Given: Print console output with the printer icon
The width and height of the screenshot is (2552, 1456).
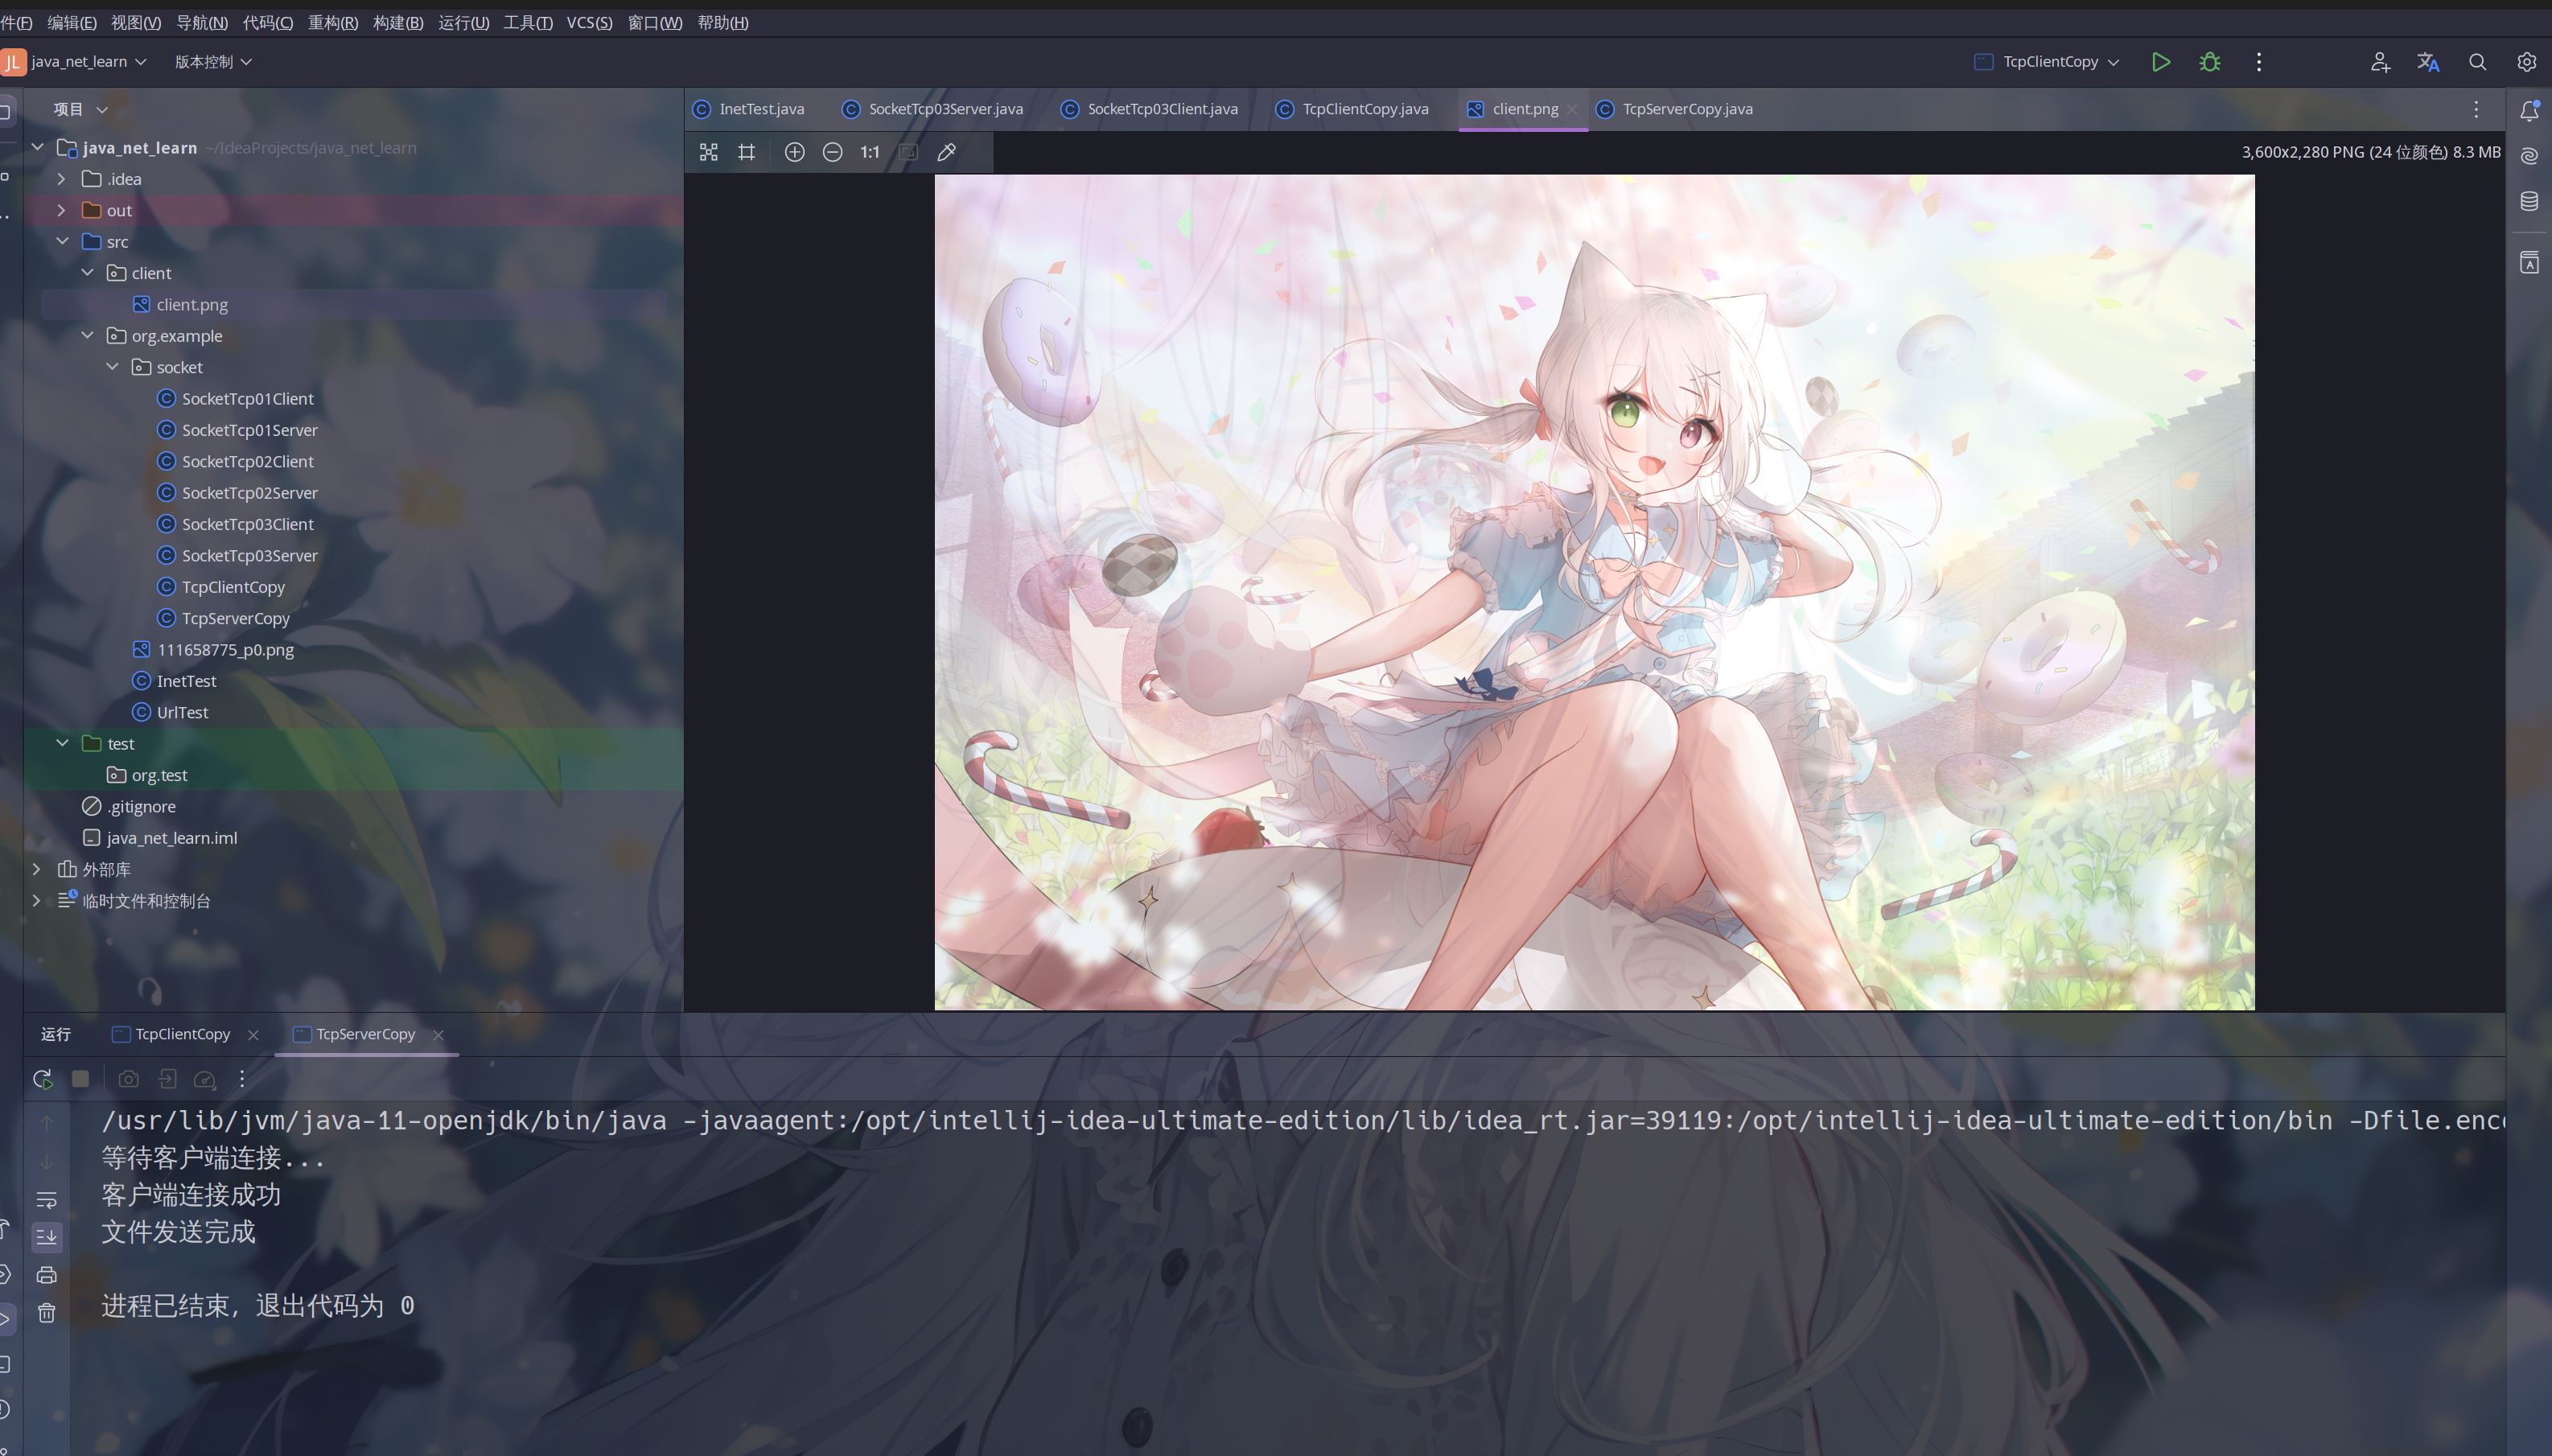Looking at the screenshot, I should (x=46, y=1275).
